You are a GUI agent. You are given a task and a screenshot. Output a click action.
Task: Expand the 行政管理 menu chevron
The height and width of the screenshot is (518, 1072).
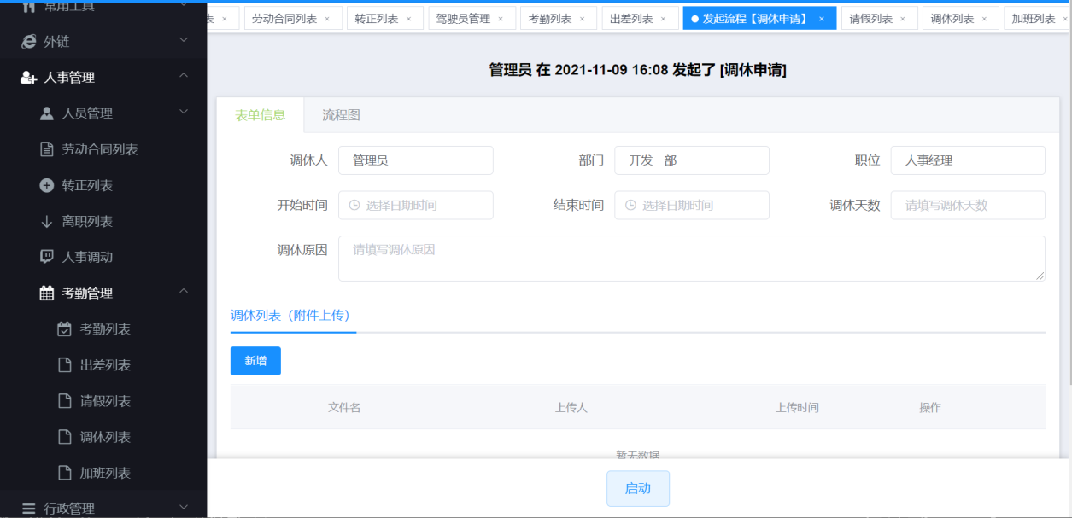[x=184, y=508]
